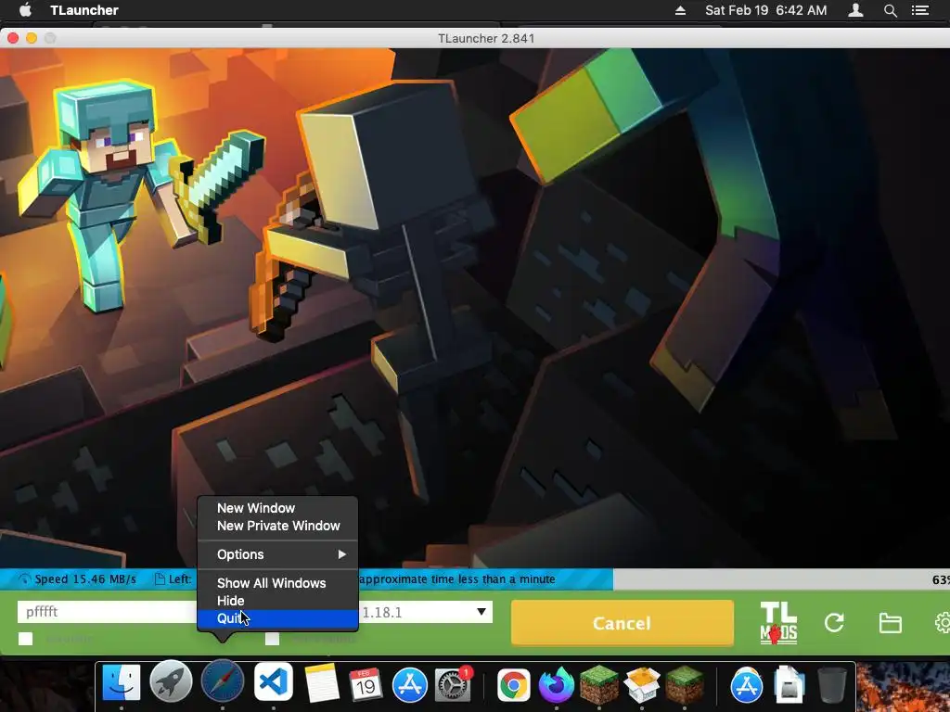
Task: Open Spotlight search magnifier
Action: 890,10
